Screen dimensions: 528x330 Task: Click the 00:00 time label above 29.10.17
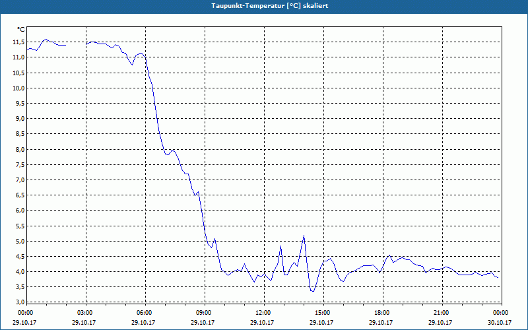pyautogui.click(x=26, y=313)
